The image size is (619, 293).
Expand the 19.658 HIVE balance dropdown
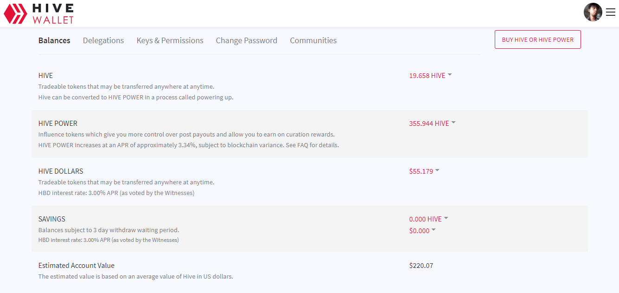click(x=430, y=76)
